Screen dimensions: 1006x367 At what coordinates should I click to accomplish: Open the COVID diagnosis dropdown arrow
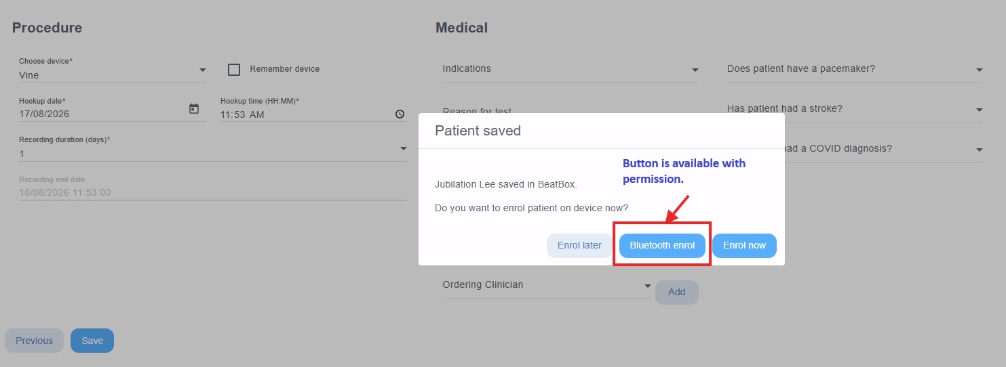pyautogui.click(x=979, y=150)
